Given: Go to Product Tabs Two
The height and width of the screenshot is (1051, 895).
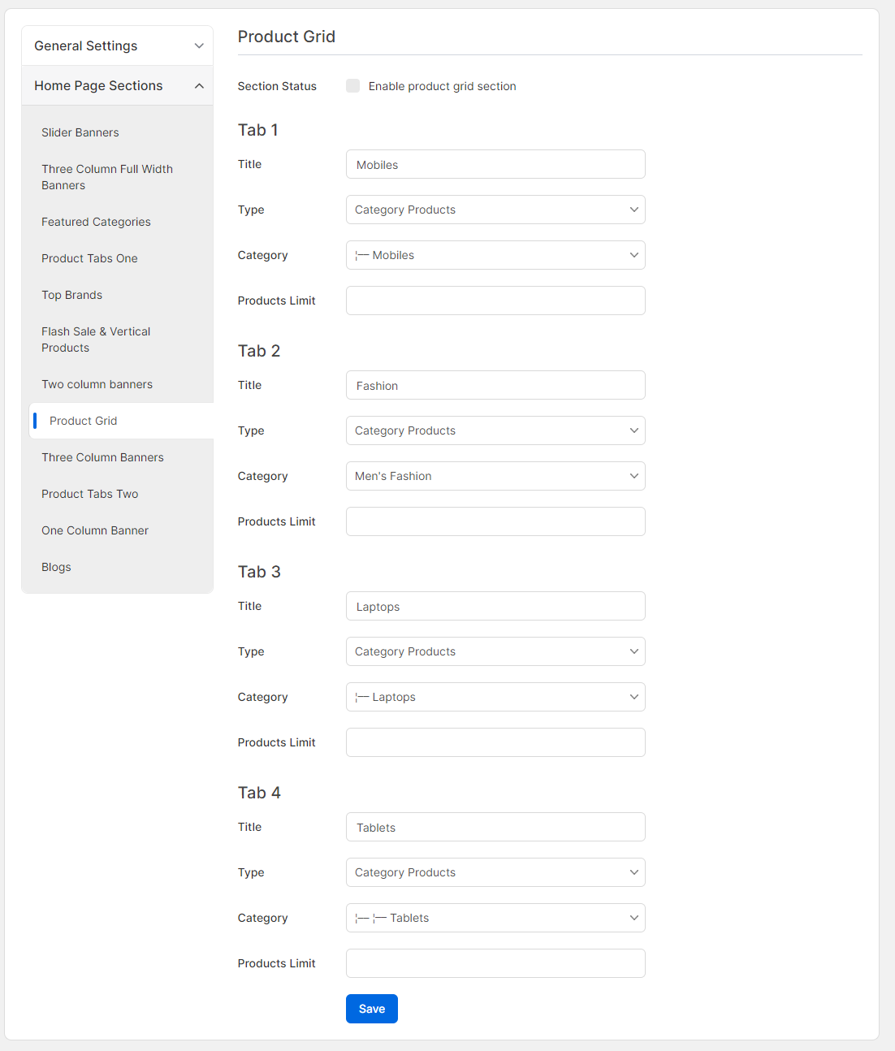Looking at the screenshot, I should click(89, 494).
